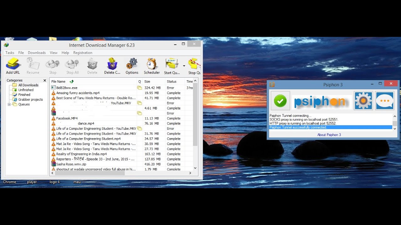Toggle Psiphon connection green check button
This screenshot has width=401, height=225.
pyautogui.click(x=280, y=101)
